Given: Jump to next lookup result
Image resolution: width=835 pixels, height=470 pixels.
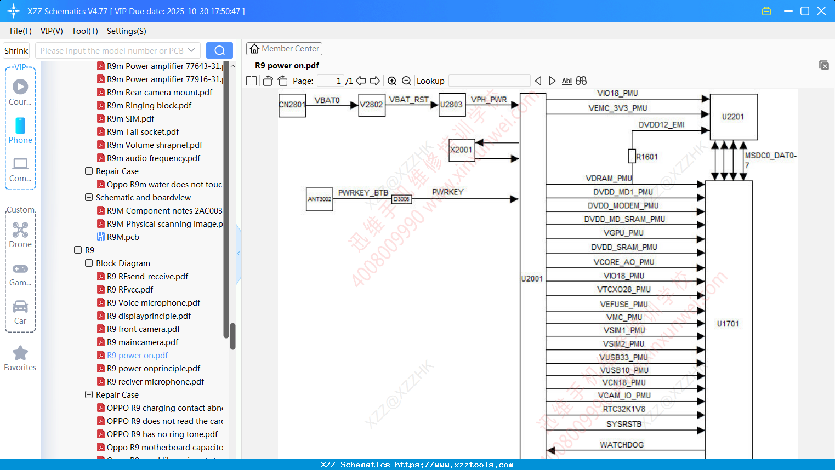Looking at the screenshot, I should (x=552, y=81).
